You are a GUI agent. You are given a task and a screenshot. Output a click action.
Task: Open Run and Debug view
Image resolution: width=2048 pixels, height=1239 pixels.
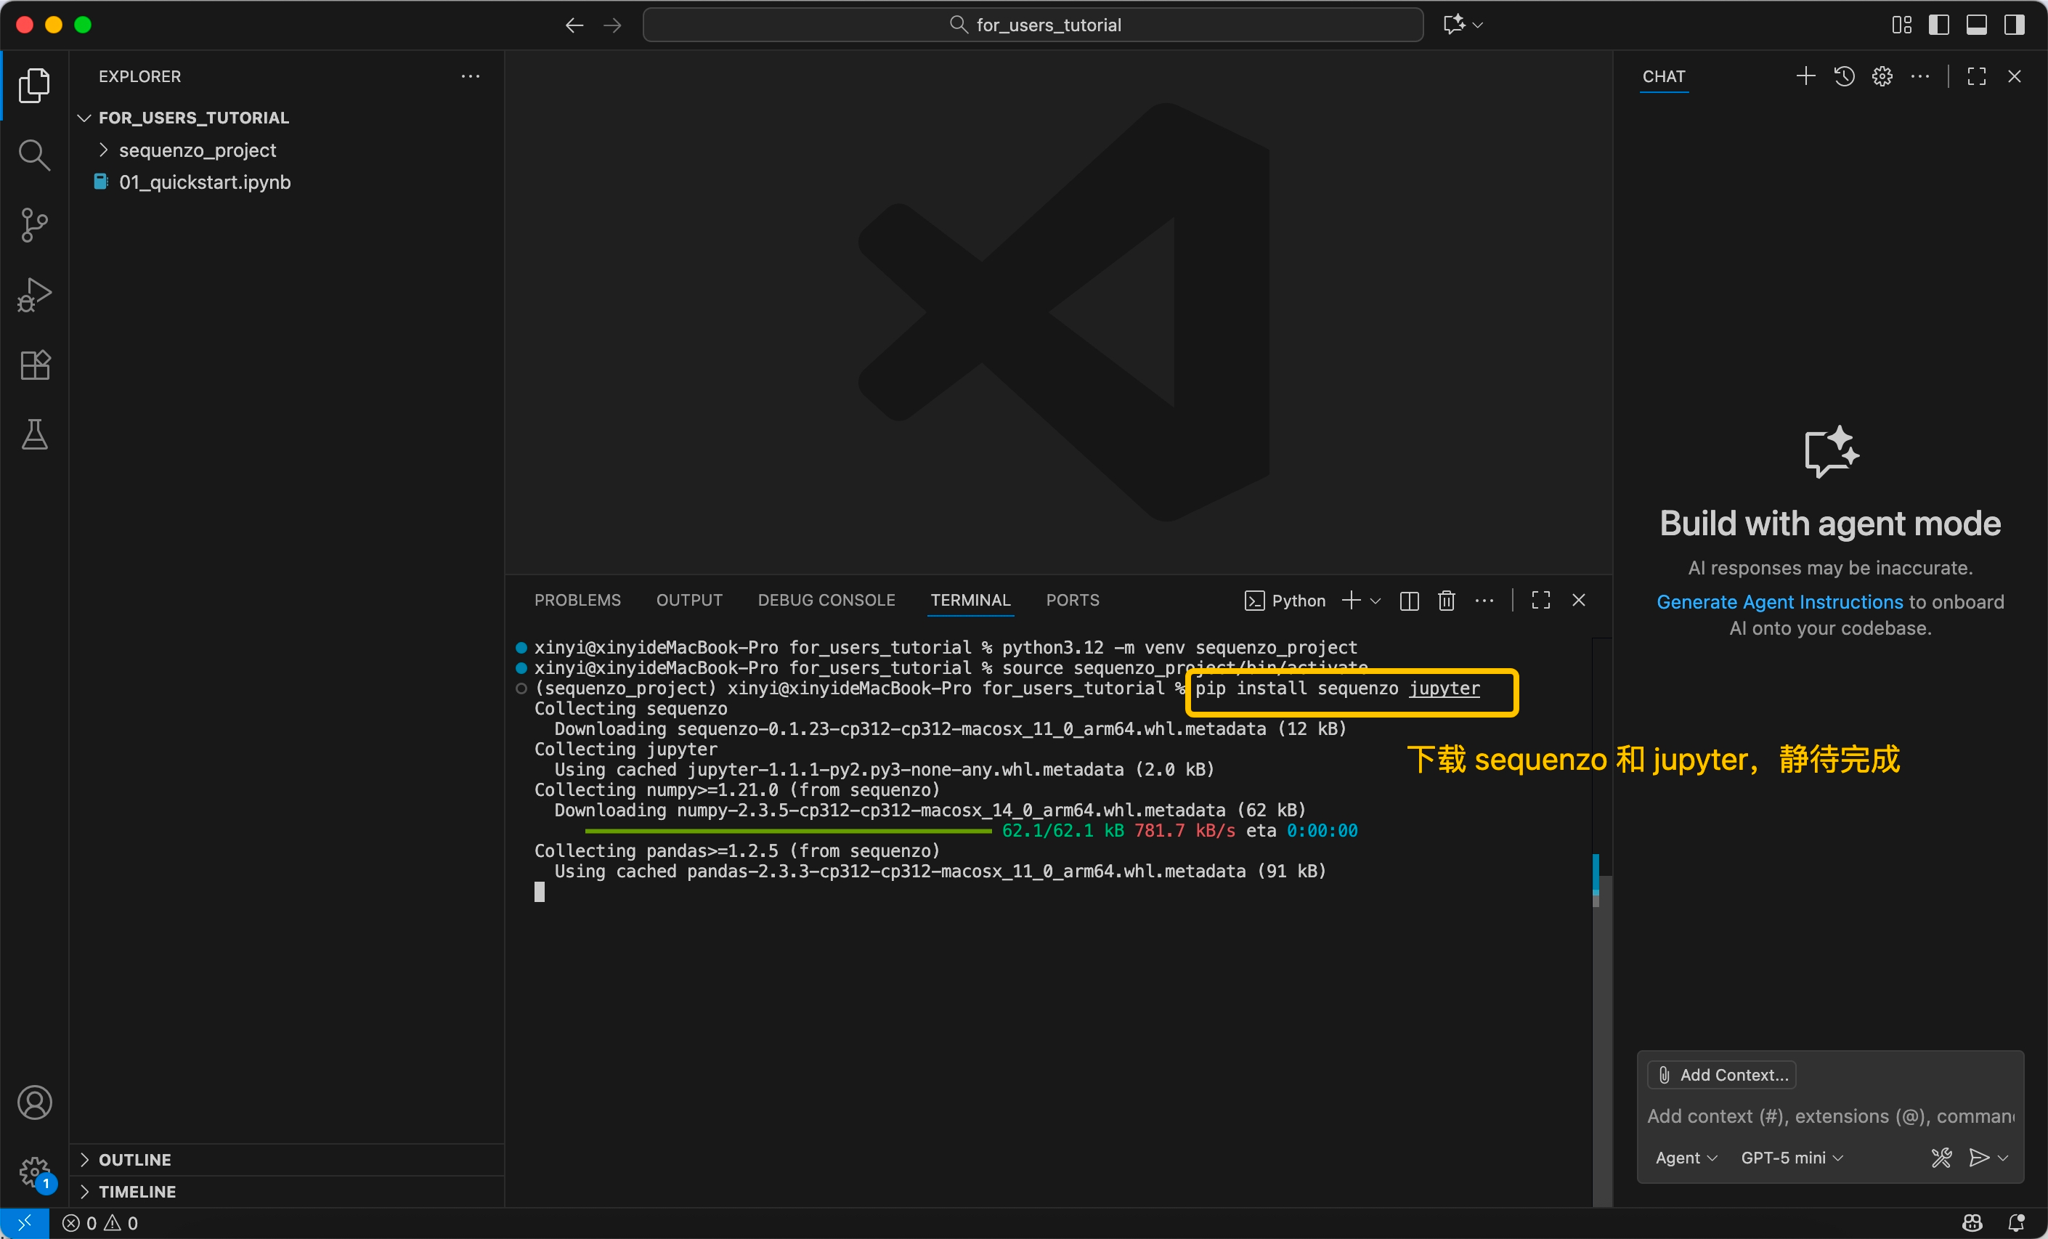(x=34, y=295)
